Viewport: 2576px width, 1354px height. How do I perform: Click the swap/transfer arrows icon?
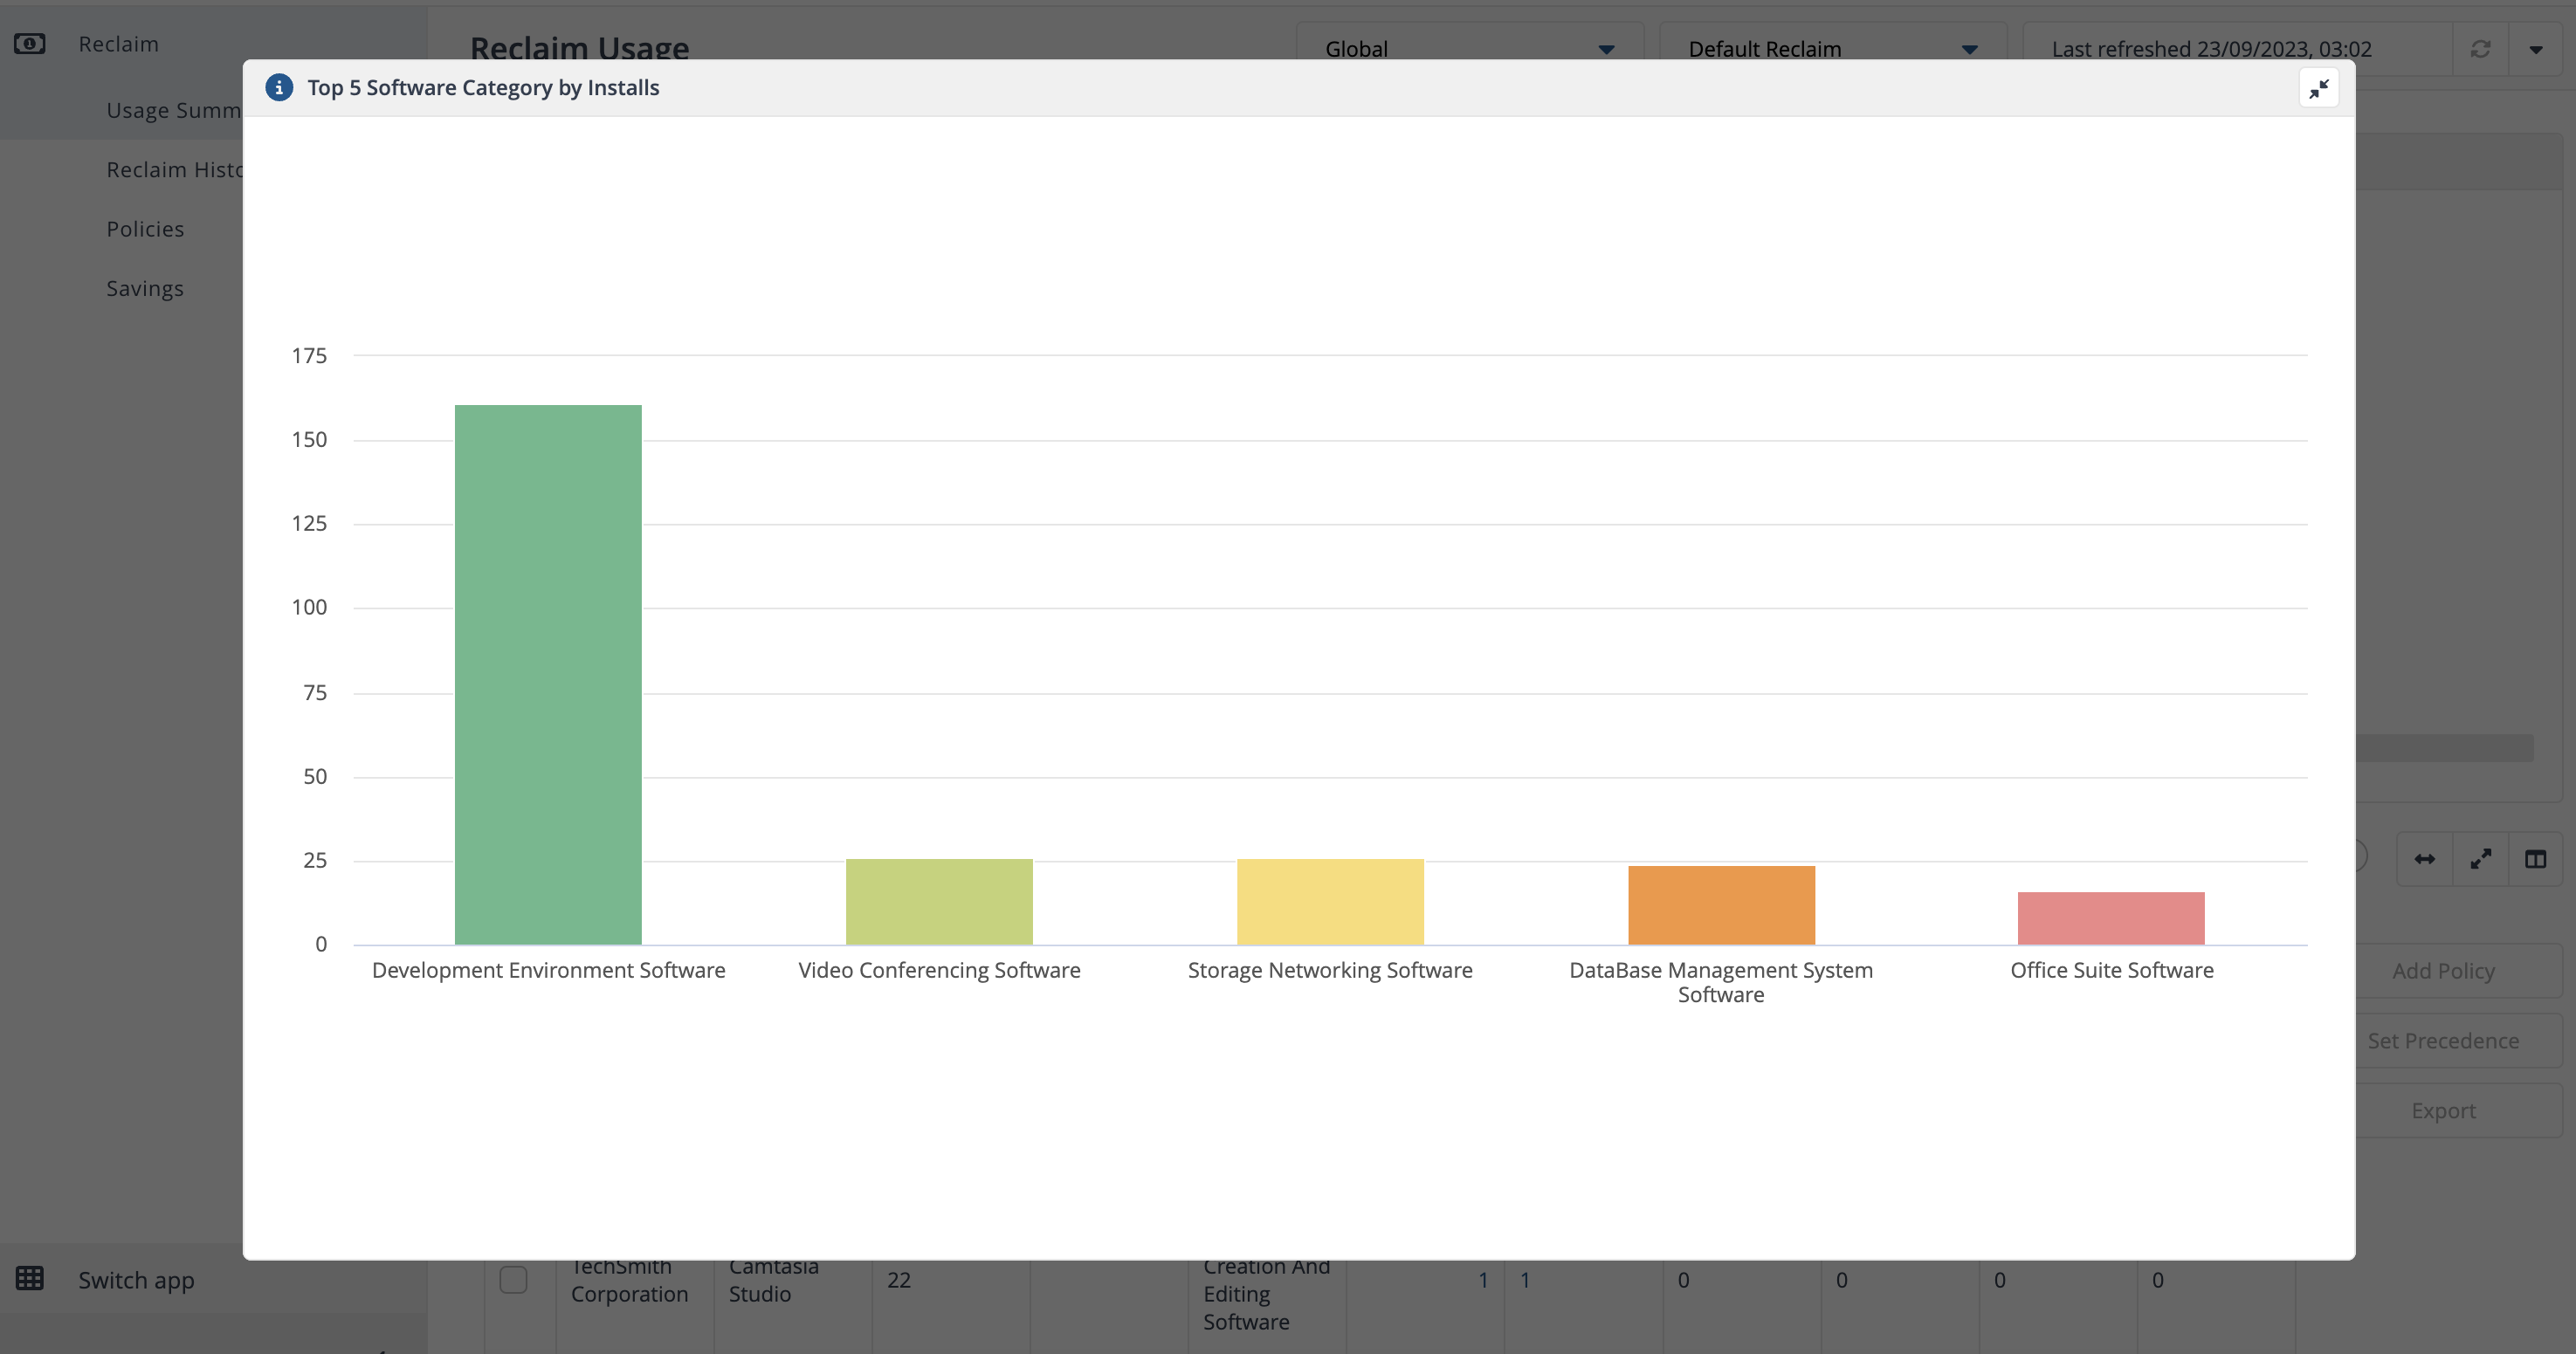click(2424, 860)
